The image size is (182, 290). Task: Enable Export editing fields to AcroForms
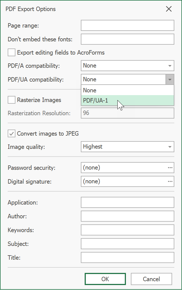pyautogui.click(x=11, y=52)
